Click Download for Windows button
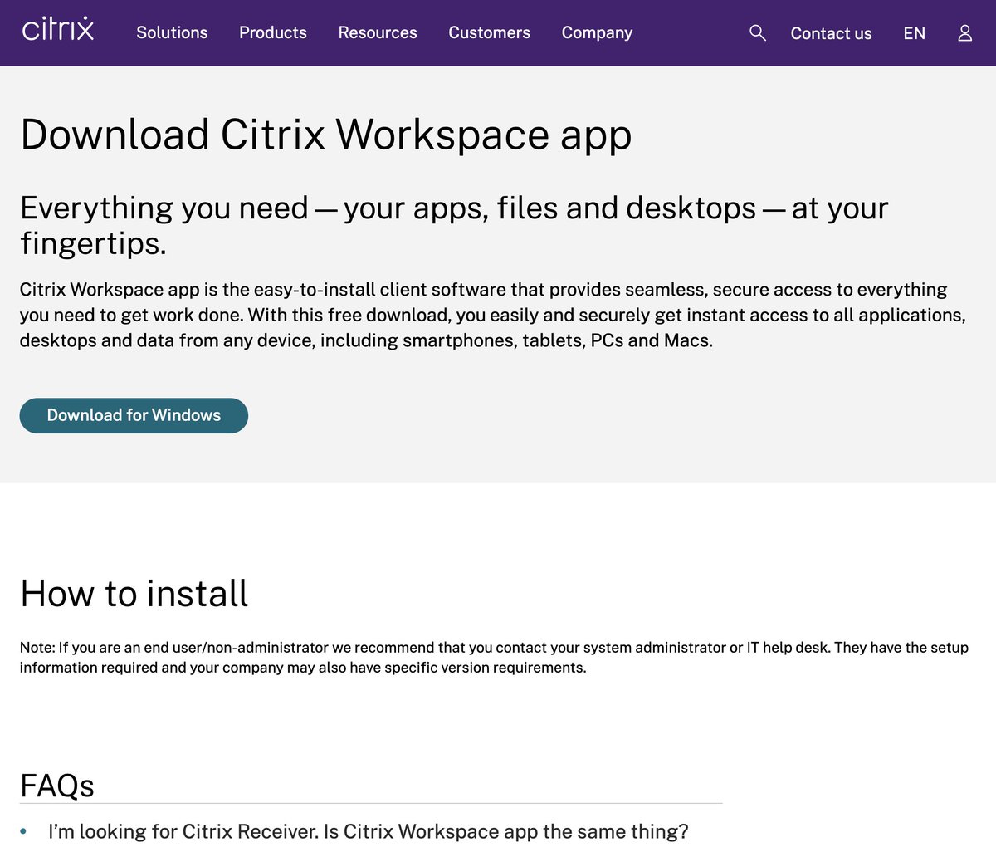The height and width of the screenshot is (857, 996). click(x=134, y=415)
